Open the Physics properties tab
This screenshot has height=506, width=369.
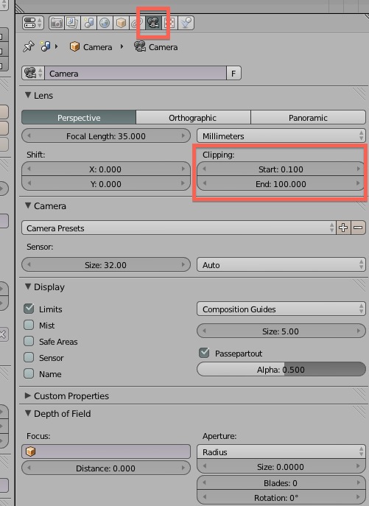[186, 23]
